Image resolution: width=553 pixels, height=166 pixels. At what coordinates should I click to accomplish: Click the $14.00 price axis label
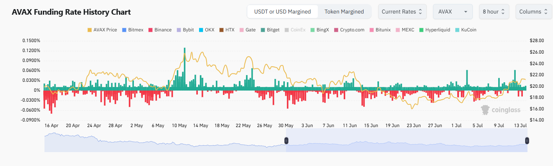coord(536,120)
